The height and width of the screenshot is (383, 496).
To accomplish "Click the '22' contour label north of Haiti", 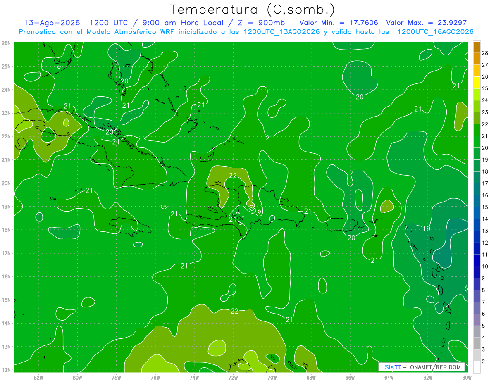I will (233, 176).
